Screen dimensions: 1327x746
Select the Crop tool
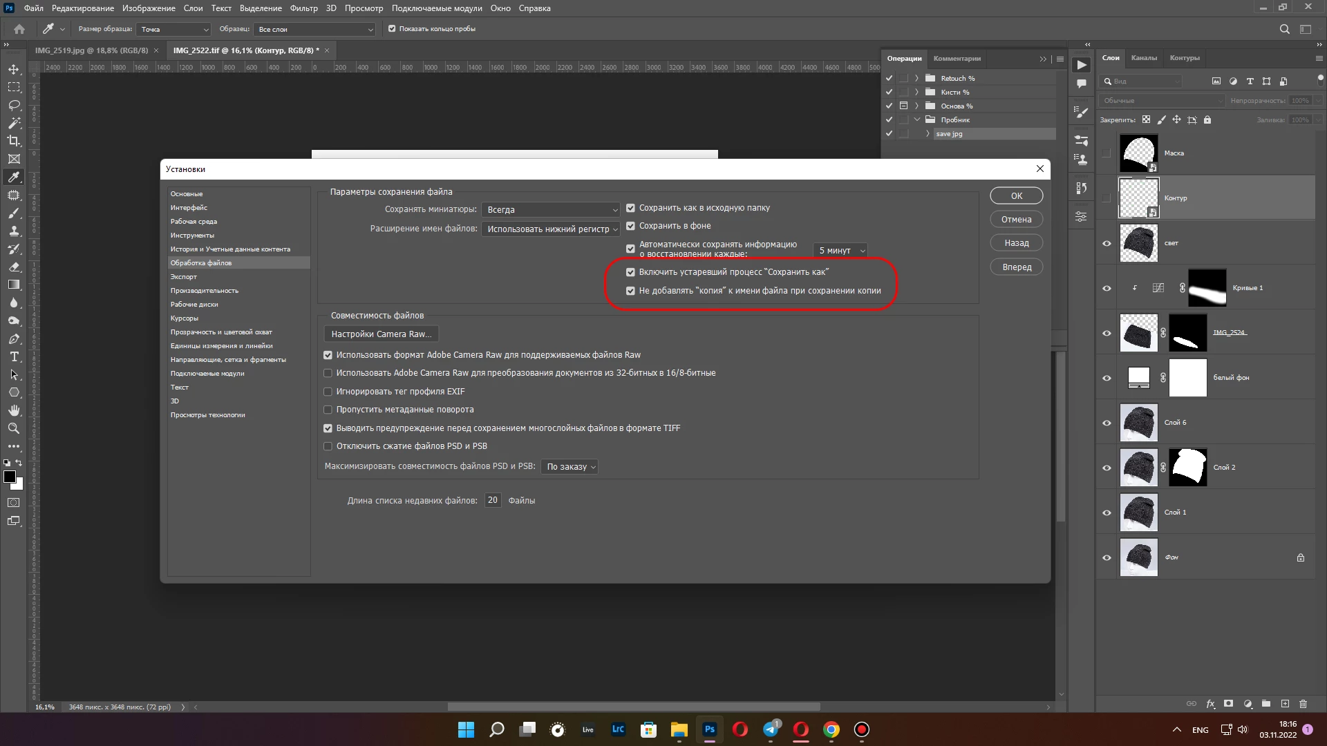point(14,141)
